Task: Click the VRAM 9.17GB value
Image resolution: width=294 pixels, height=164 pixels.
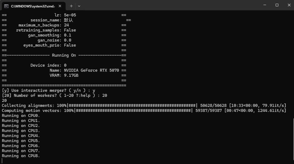Action: click(x=71, y=75)
